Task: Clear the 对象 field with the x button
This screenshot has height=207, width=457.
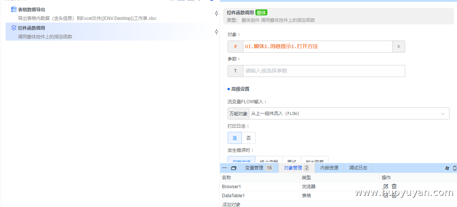Action: [399, 47]
